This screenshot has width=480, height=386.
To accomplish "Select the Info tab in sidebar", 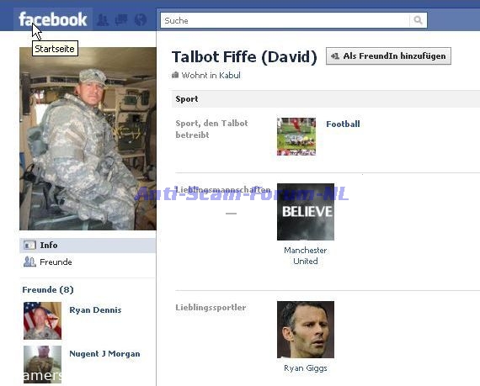I will [x=88, y=246].
